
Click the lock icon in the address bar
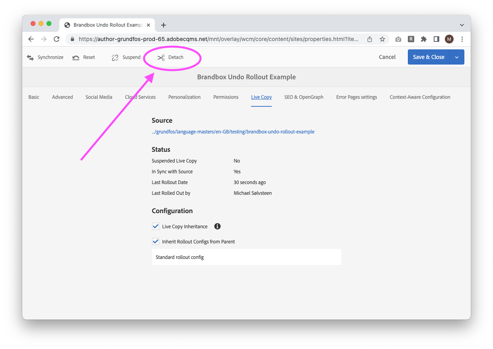pyautogui.click(x=72, y=39)
